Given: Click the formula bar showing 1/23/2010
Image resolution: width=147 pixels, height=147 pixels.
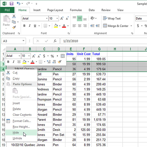Looking at the screenshot, I should 104,41.
